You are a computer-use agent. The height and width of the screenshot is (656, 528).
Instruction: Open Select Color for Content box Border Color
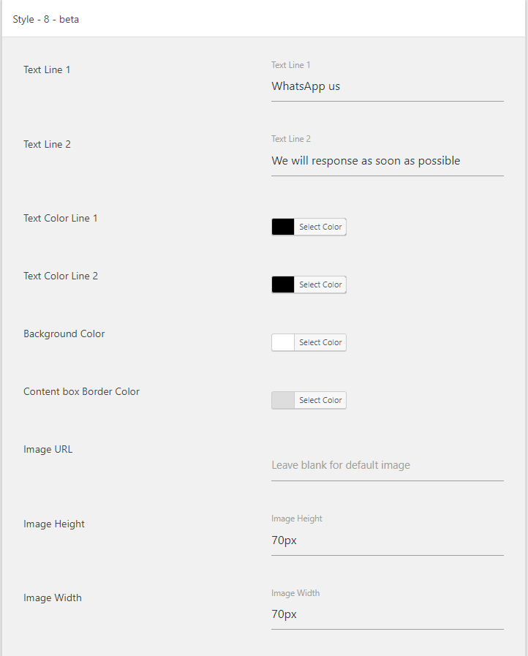[x=320, y=400]
